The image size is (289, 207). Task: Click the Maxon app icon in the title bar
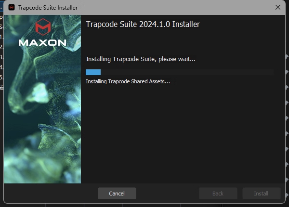pyautogui.click(x=12, y=8)
